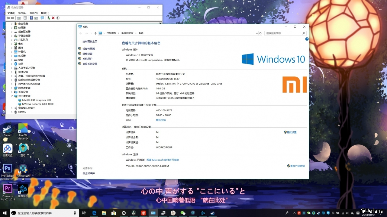Open the 帮助(H) menu
The height and width of the screenshot is (217, 387).
click(45, 13)
